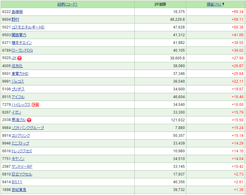
Task: Open the ブリヂス stock link
Action: click(18, 89)
